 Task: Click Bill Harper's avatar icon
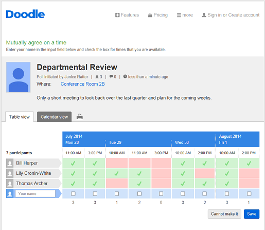[10, 163]
